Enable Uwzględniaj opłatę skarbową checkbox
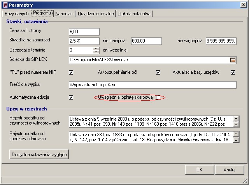 [x=158, y=98]
